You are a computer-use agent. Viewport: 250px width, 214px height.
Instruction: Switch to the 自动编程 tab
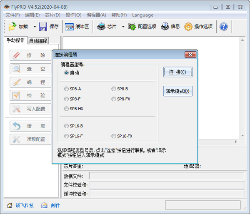38,41
